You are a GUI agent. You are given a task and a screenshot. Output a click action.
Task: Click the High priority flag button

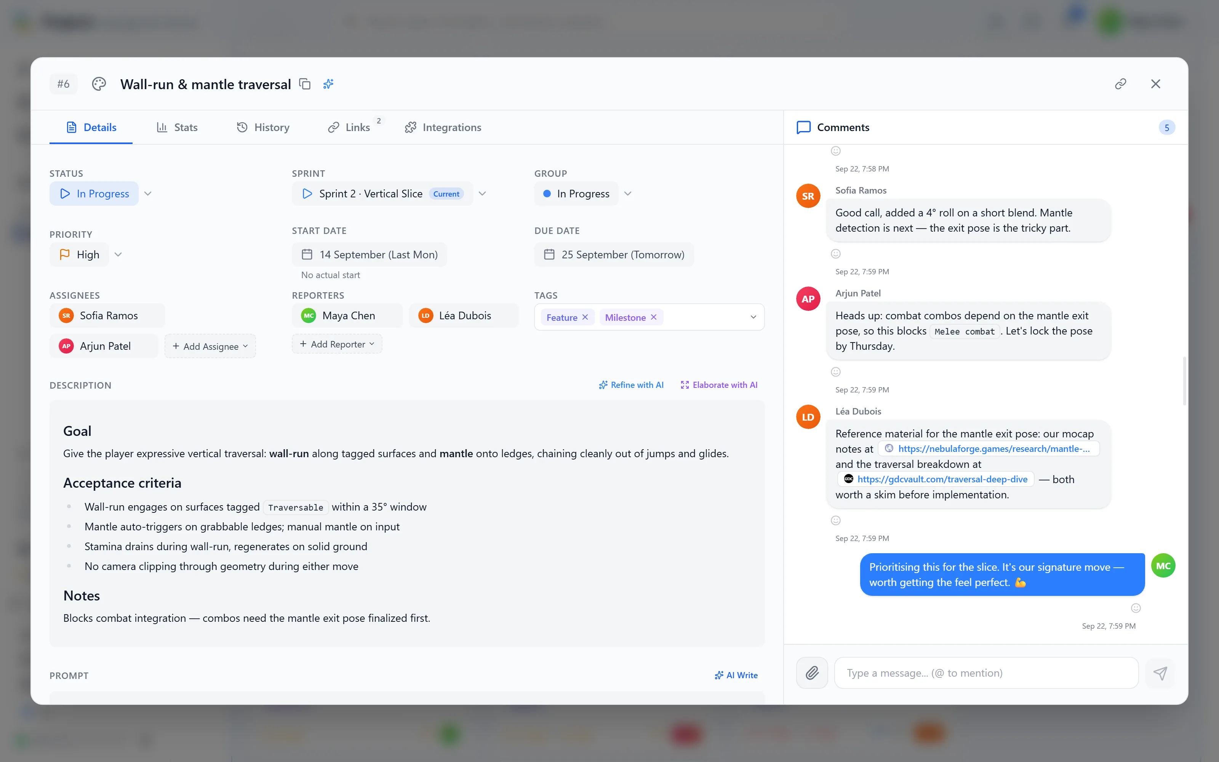tap(79, 255)
